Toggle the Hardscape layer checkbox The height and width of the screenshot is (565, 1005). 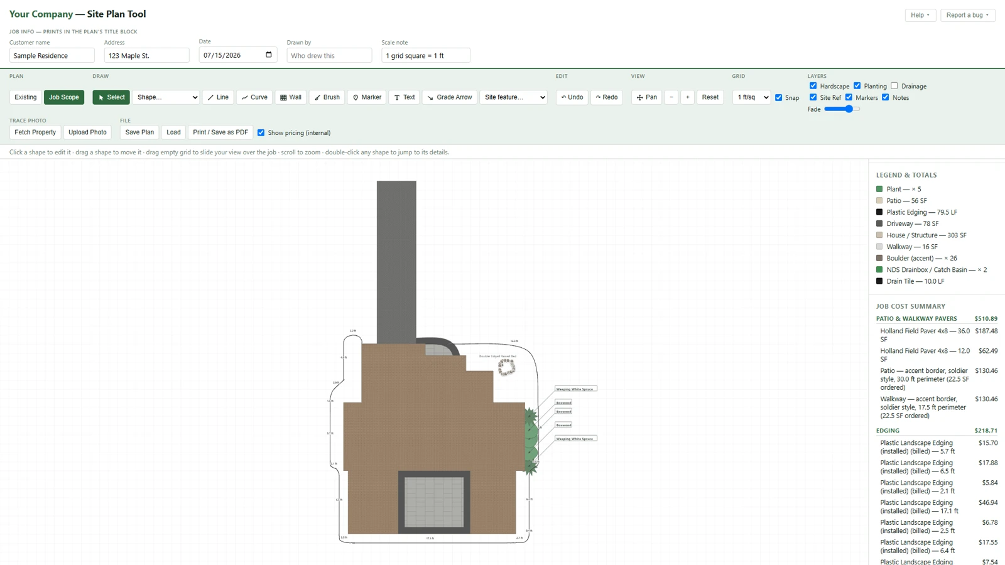click(813, 86)
